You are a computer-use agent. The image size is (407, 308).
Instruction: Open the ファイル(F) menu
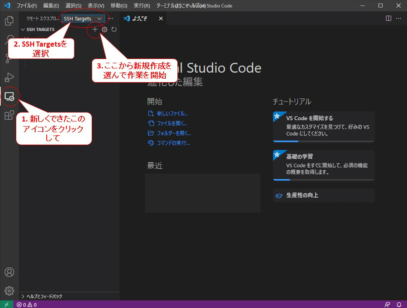pos(27,6)
